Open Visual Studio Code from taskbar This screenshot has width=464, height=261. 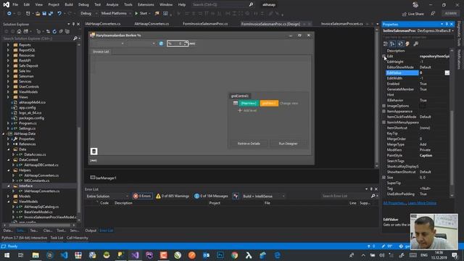pos(64,255)
